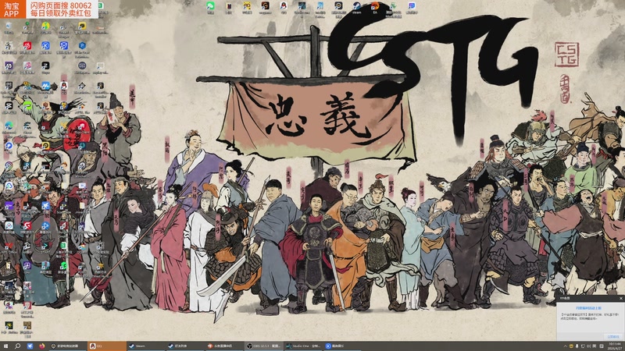
Task: Open the Firefox icon in the taskbar
Action: tap(42, 346)
